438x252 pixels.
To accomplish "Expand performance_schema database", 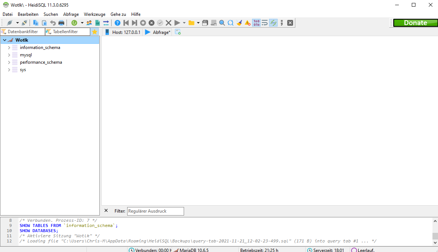I will pos(9,62).
